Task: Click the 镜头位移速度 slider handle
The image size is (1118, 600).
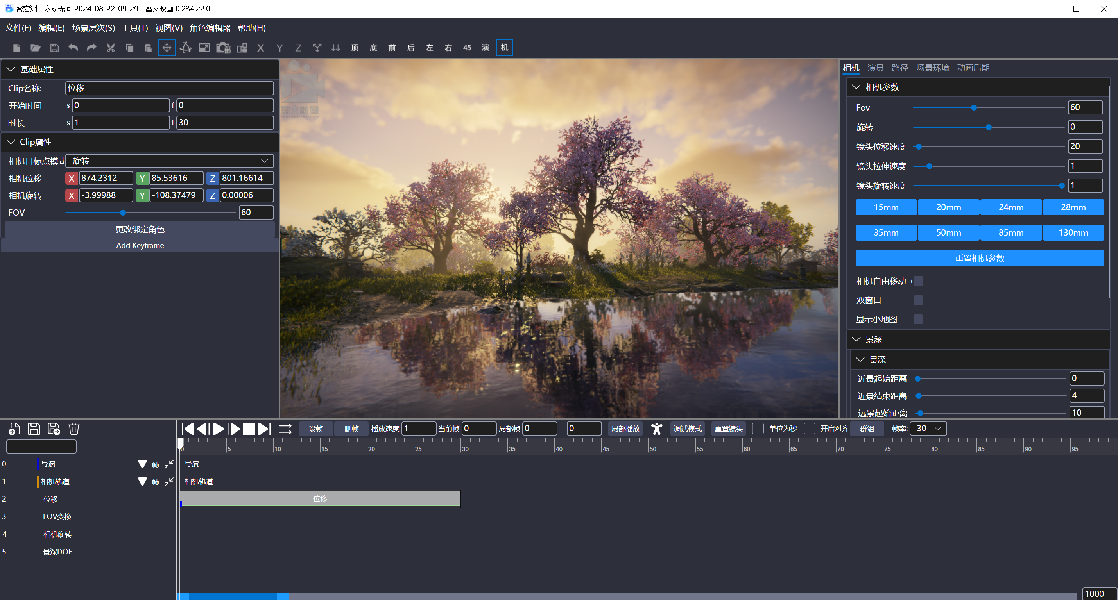Action: coord(919,146)
